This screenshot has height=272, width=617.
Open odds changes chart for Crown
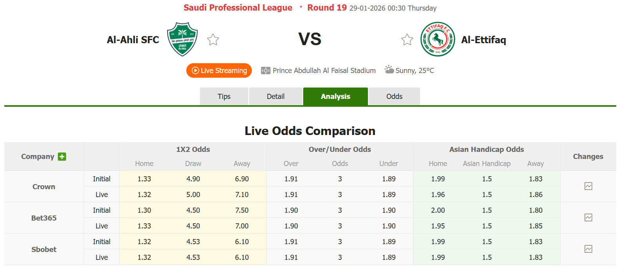point(588,186)
